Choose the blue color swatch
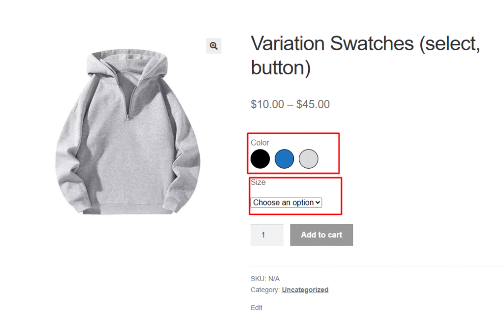The height and width of the screenshot is (324, 504). click(284, 159)
